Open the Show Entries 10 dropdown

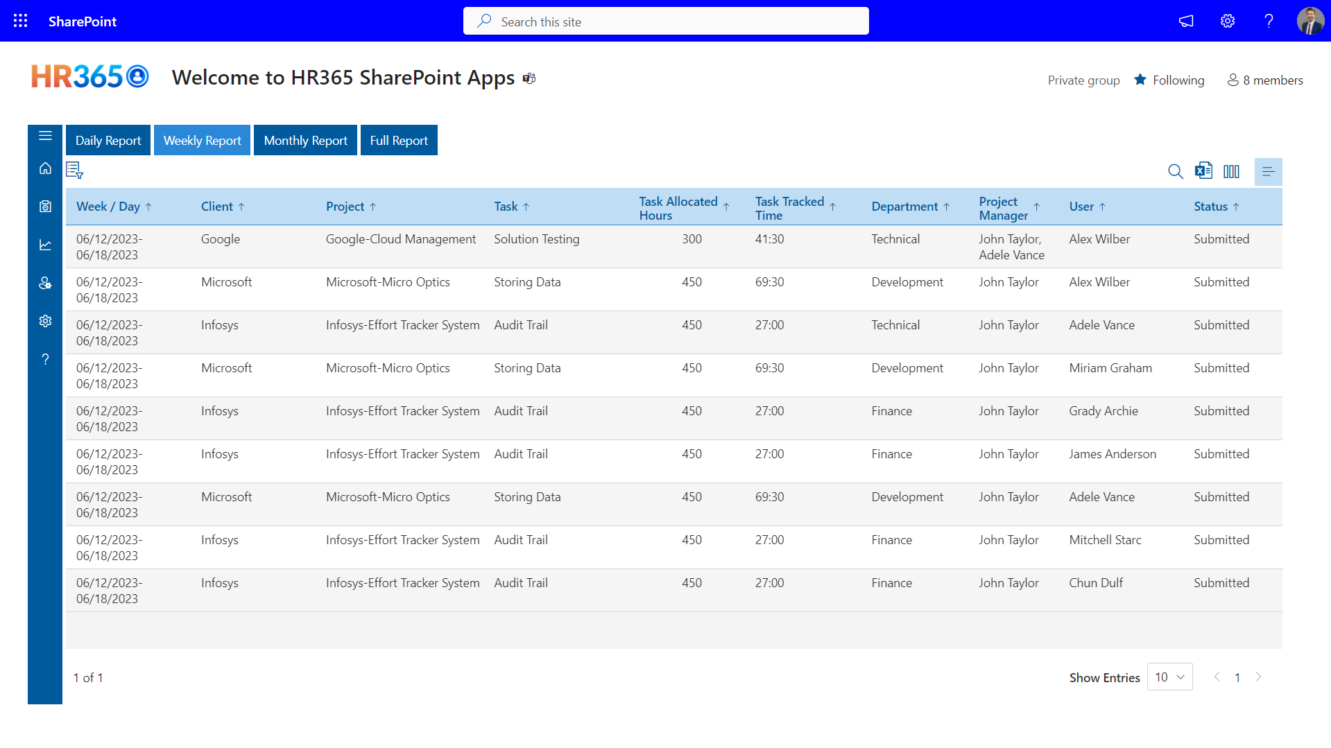point(1169,677)
